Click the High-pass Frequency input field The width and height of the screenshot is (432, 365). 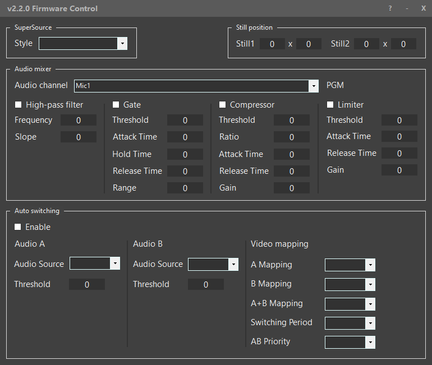(x=79, y=121)
